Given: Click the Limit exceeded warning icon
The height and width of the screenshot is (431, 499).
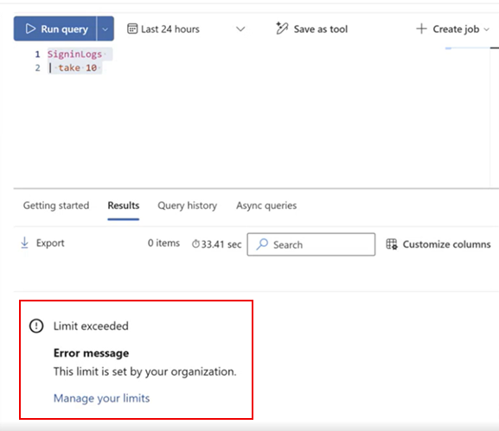Looking at the screenshot, I should click(x=36, y=326).
